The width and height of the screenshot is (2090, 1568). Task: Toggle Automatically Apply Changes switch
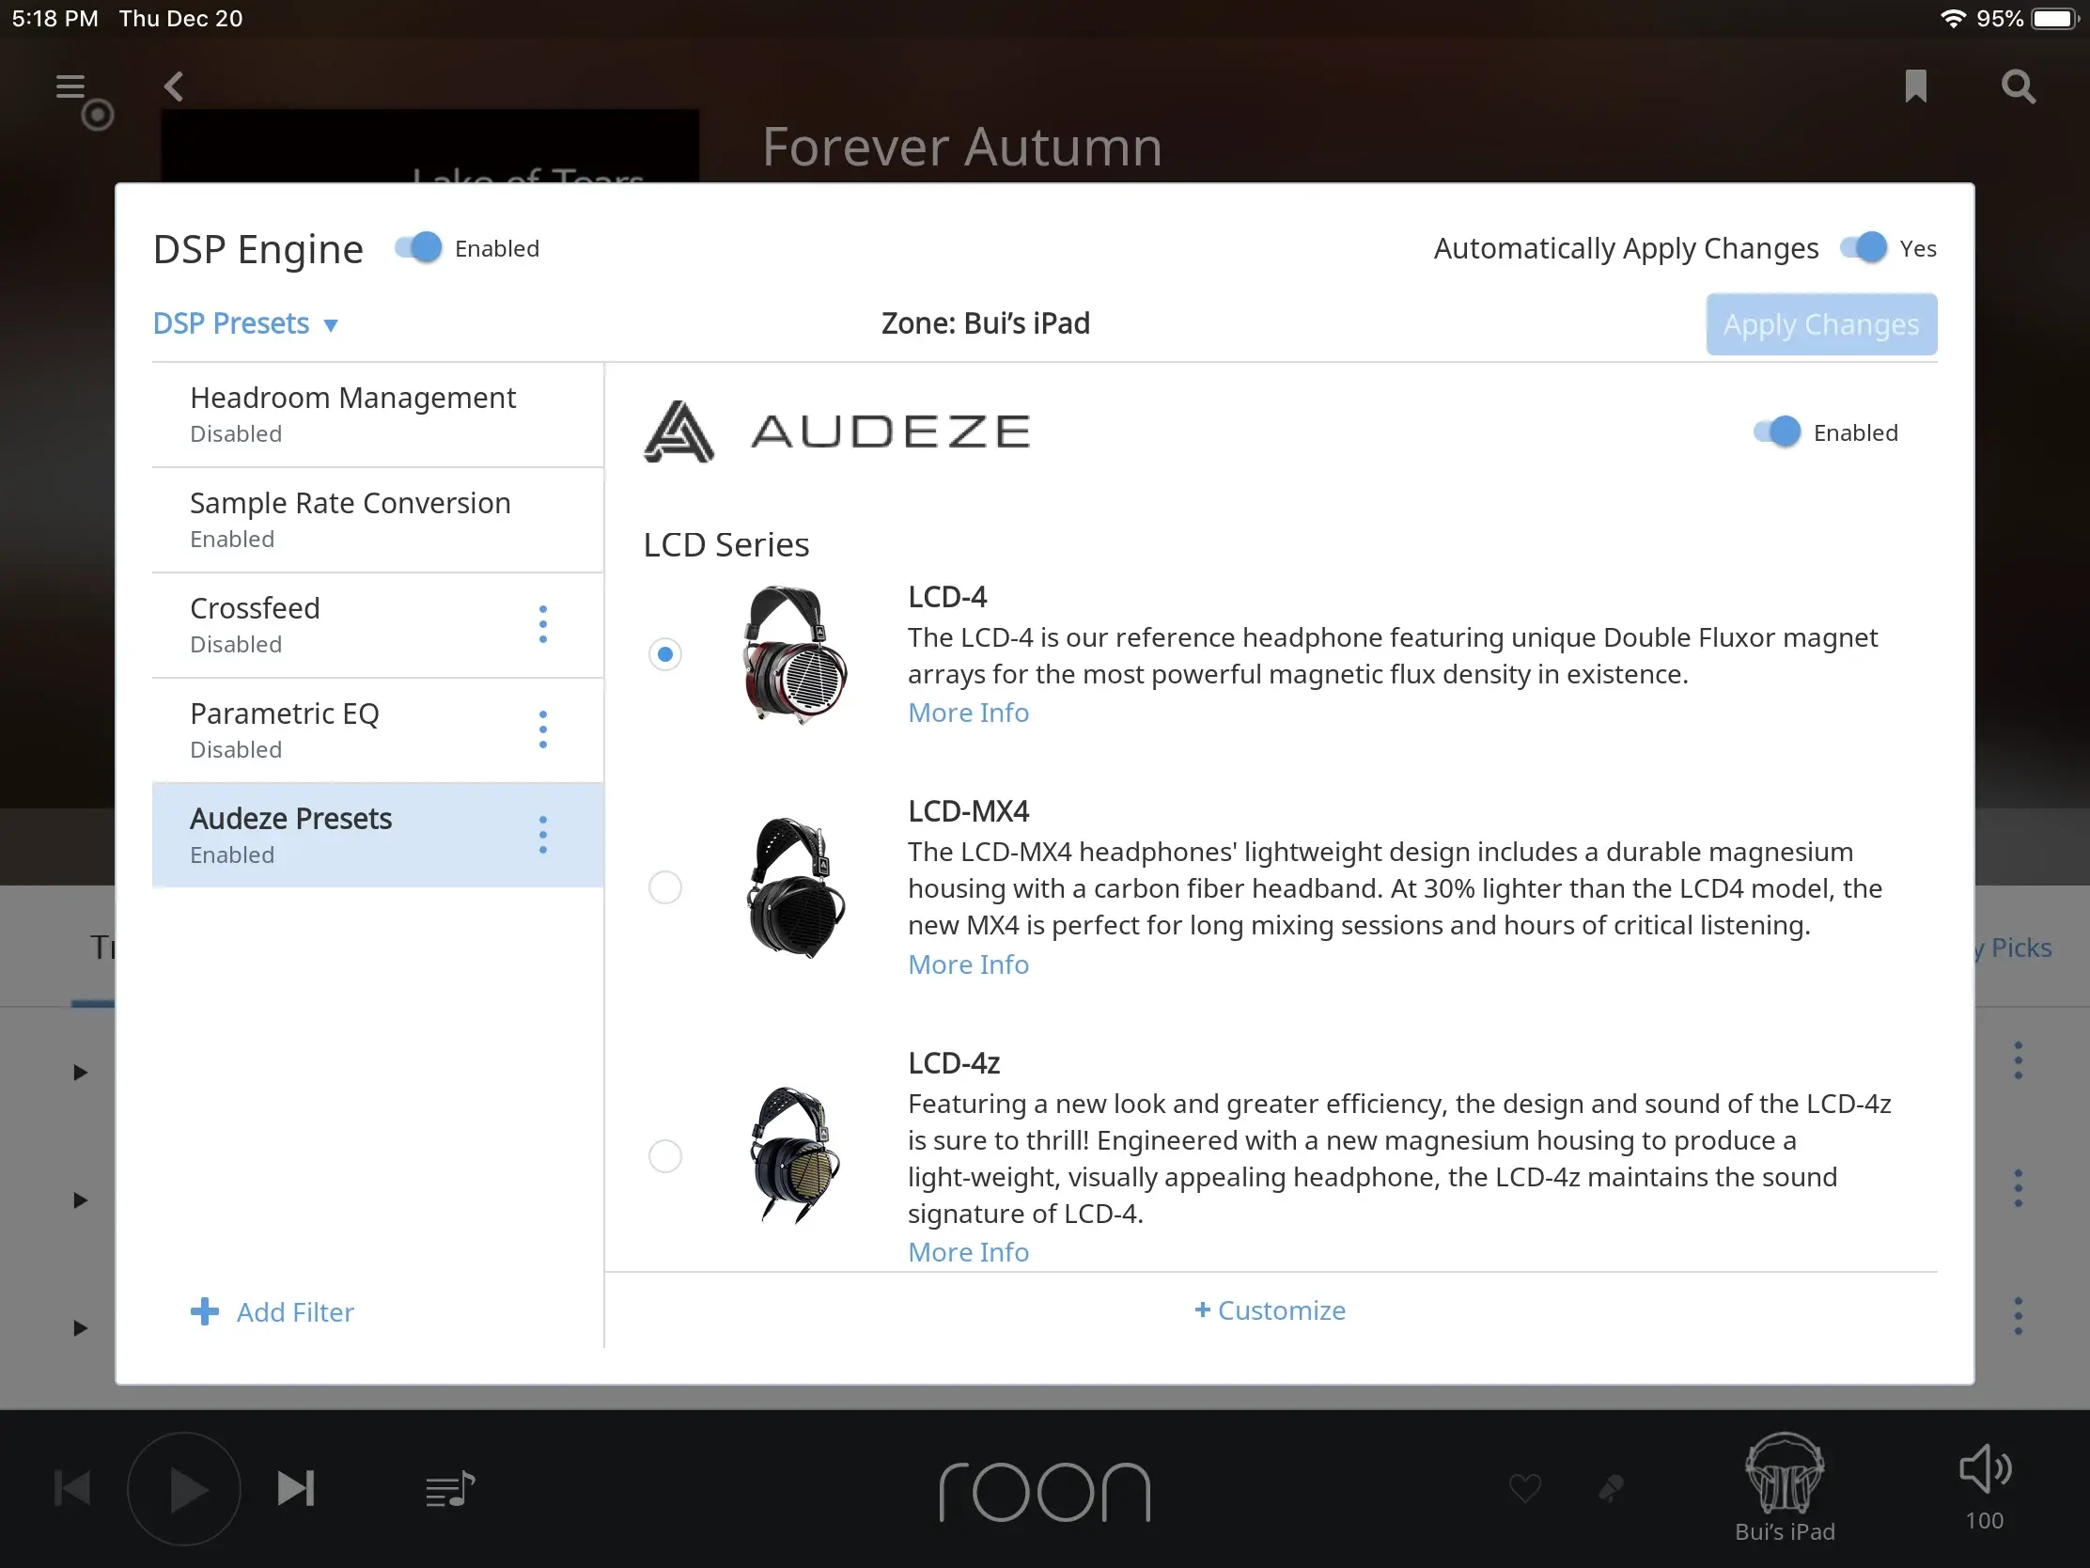1864,248
